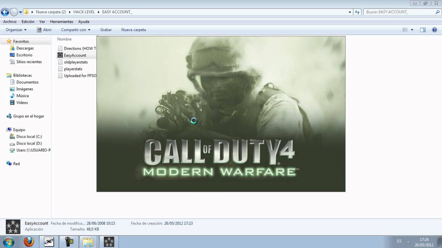Click the 'Nueva carpeta (2)' breadcrumb
442x248 pixels.
coord(51,12)
